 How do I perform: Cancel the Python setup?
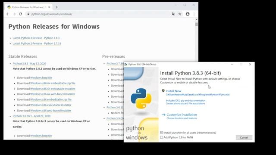coord(244,137)
